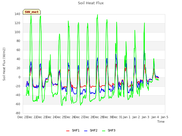Screen dimensions: 182x136
Task: Click the red SHF1 legend color marker
Action: (68, 131)
